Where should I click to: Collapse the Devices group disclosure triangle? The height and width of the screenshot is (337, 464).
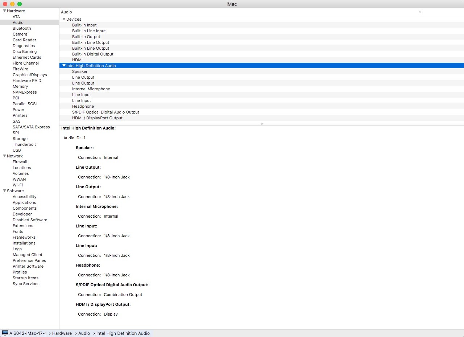pyautogui.click(x=64, y=19)
